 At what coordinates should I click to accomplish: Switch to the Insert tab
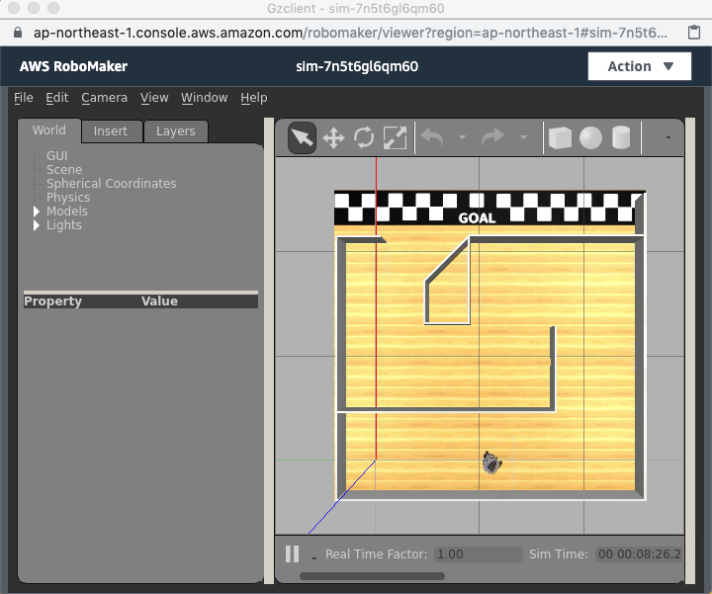111,131
